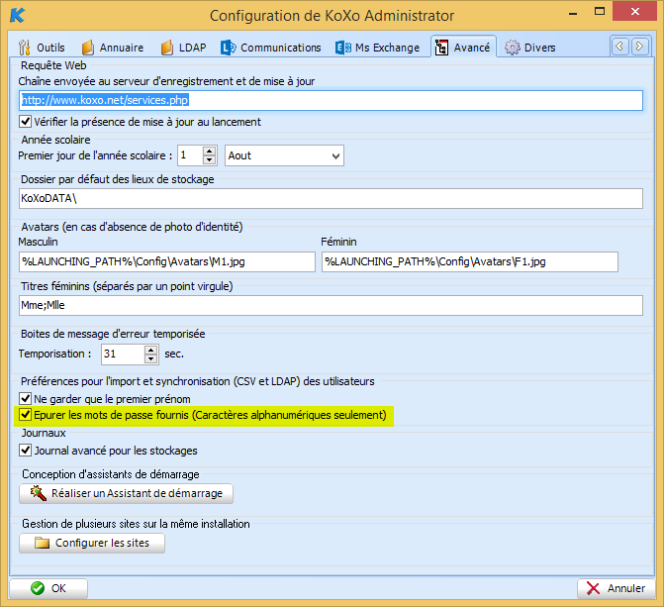Close the KoXo configuration window

point(634,12)
